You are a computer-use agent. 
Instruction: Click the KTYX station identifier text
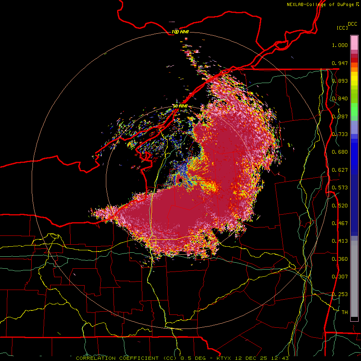225,358
